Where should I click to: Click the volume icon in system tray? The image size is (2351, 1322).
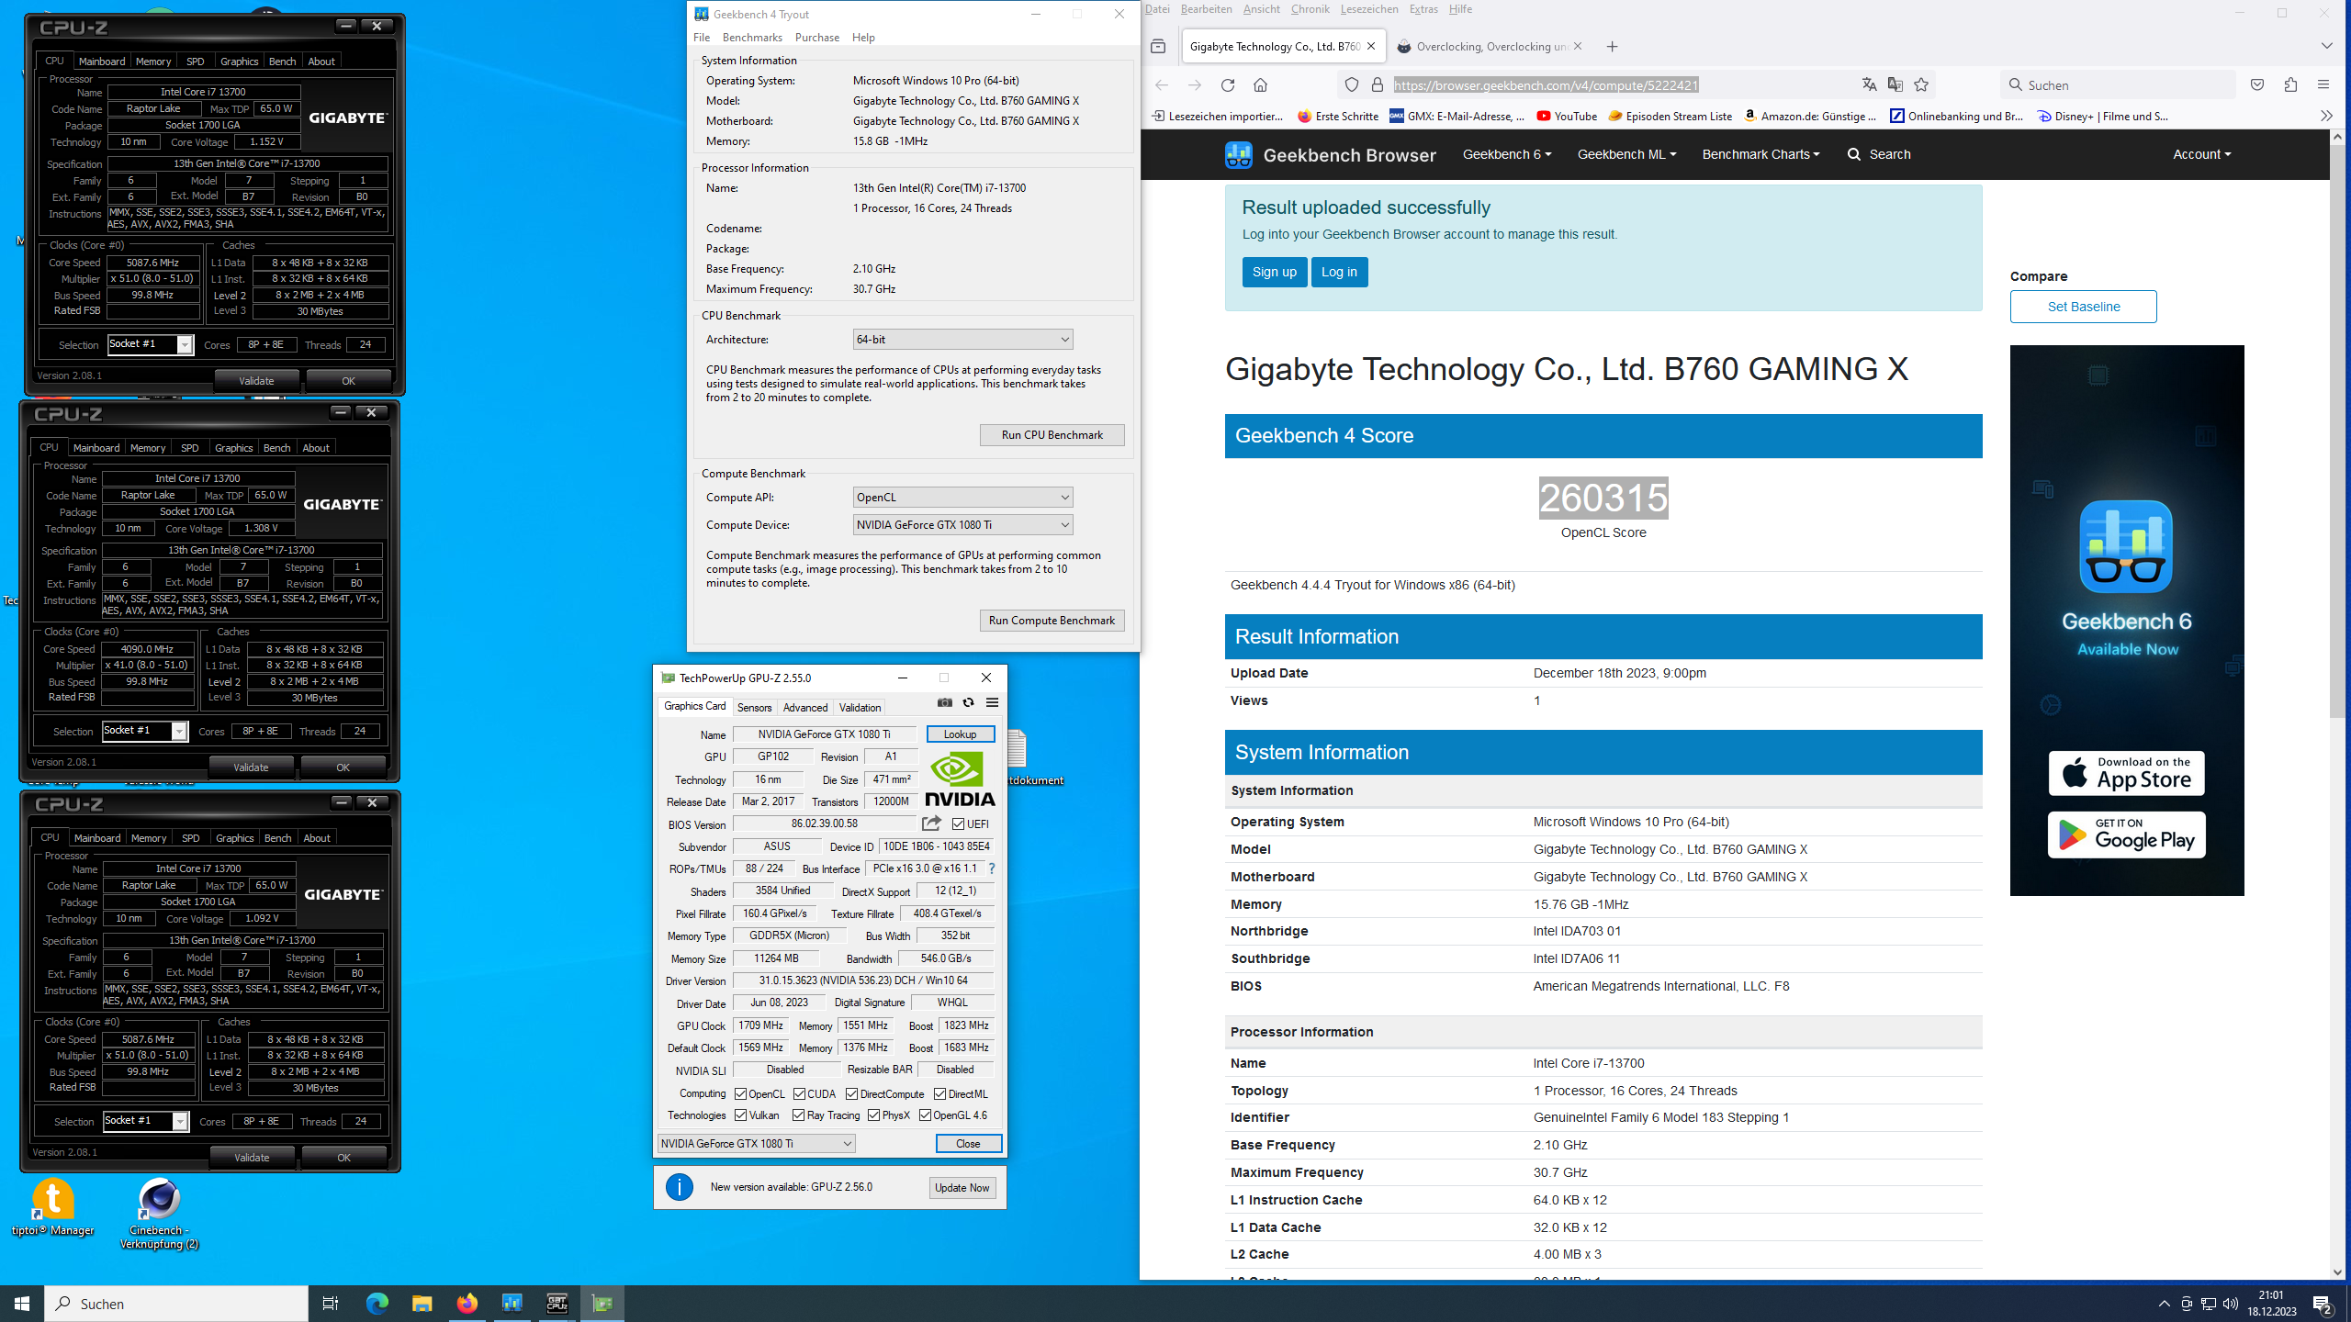2231,1304
